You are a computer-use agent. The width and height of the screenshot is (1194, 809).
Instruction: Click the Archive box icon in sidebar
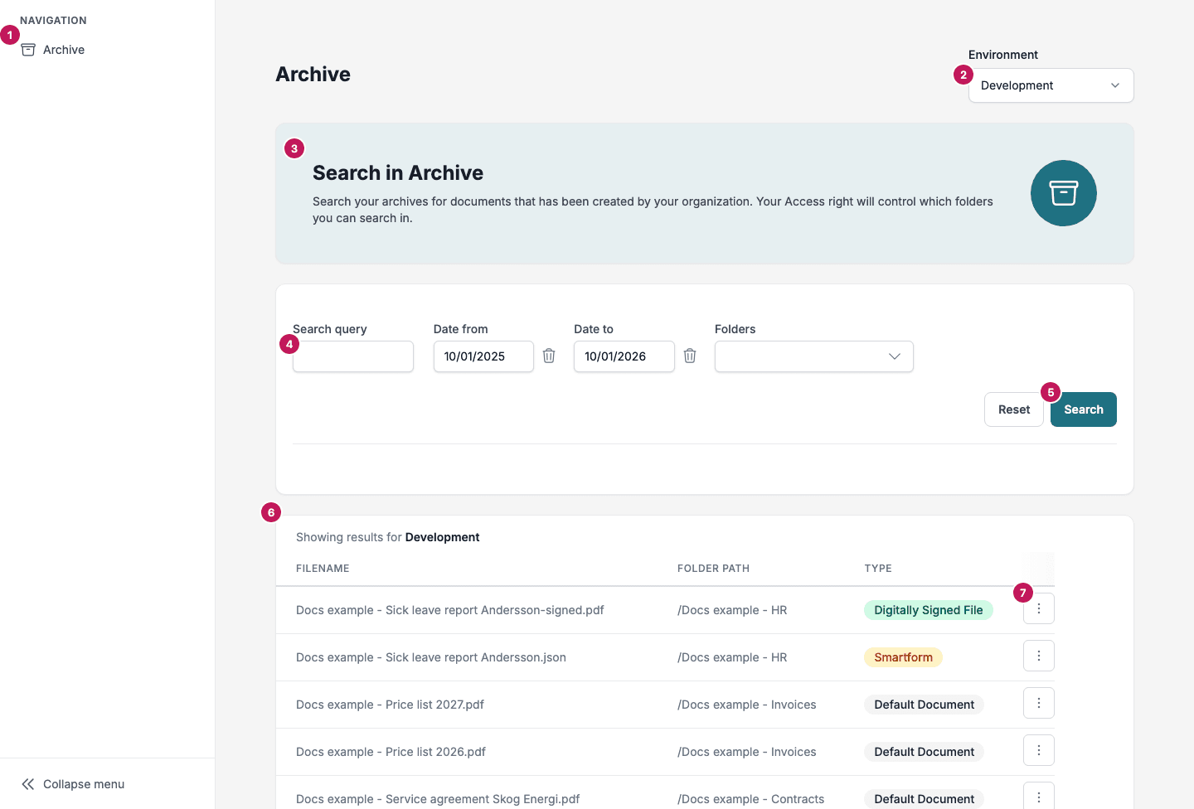28,50
